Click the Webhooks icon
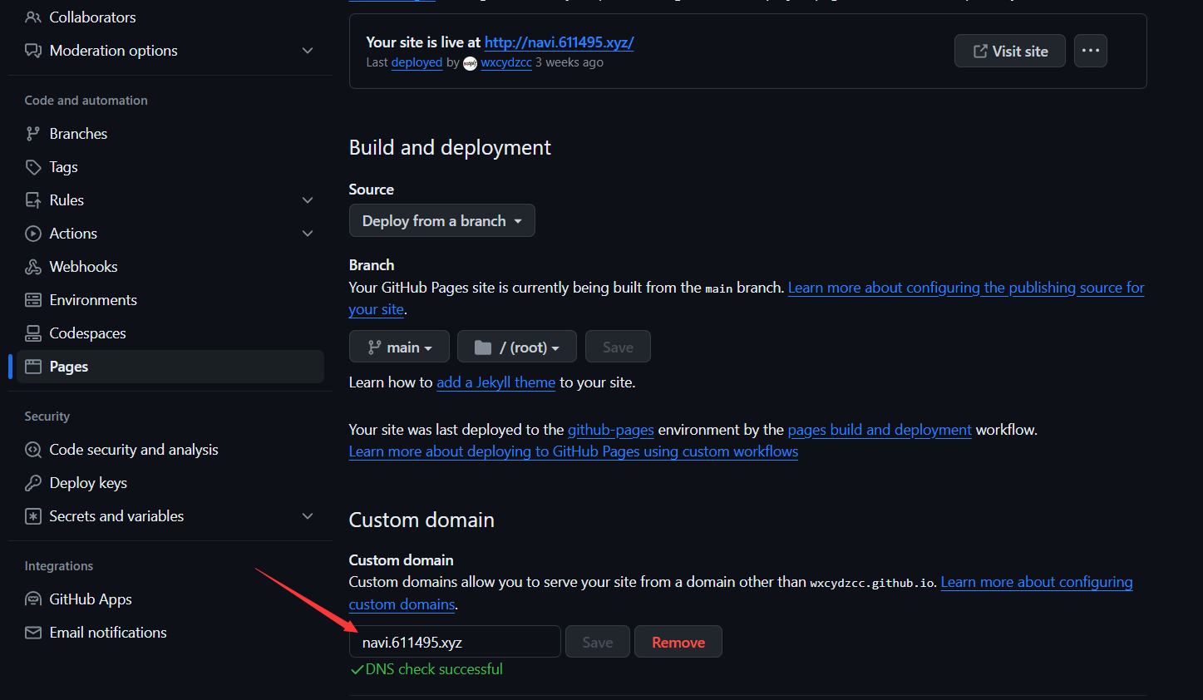The image size is (1203, 700). coord(33,267)
